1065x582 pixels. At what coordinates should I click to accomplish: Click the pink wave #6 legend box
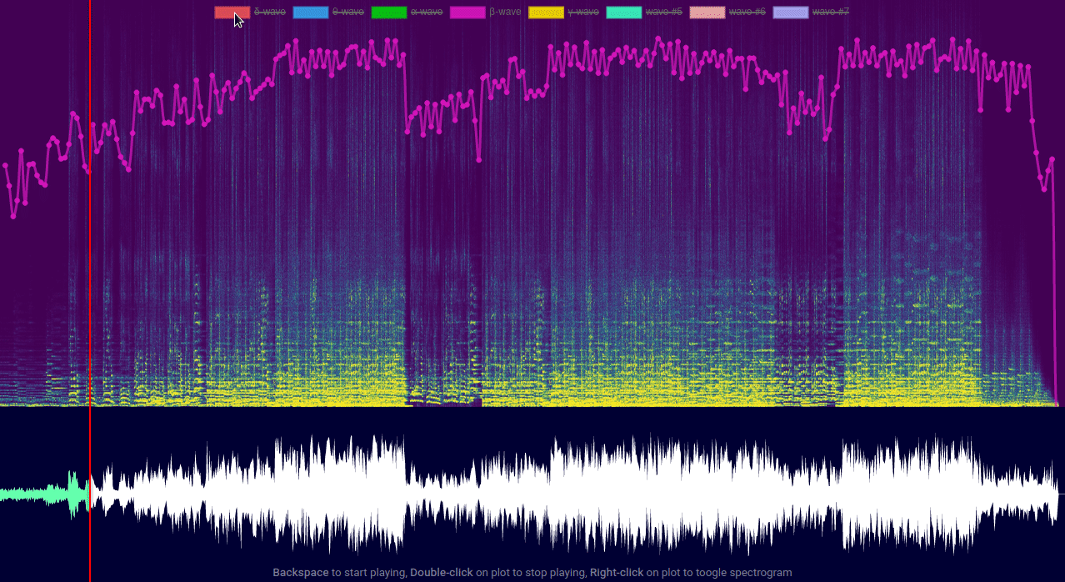point(707,13)
